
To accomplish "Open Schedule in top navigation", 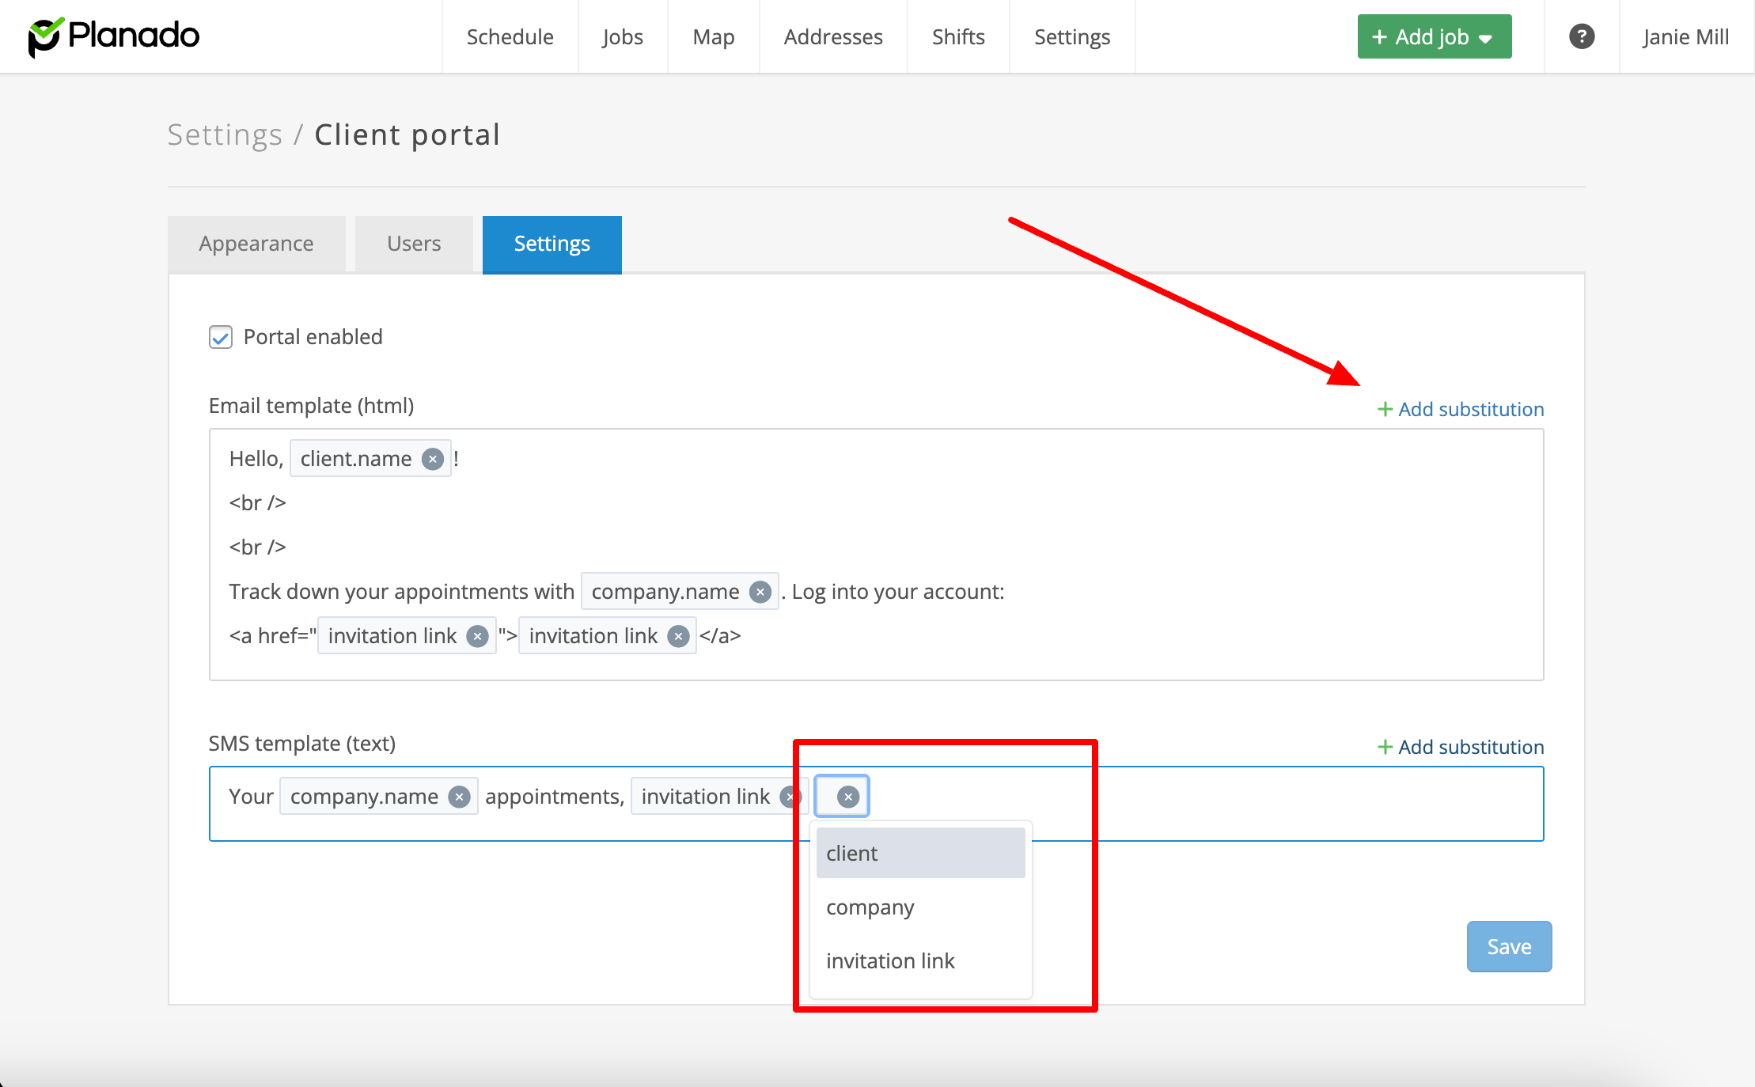I will pyautogui.click(x=510, y=36).
